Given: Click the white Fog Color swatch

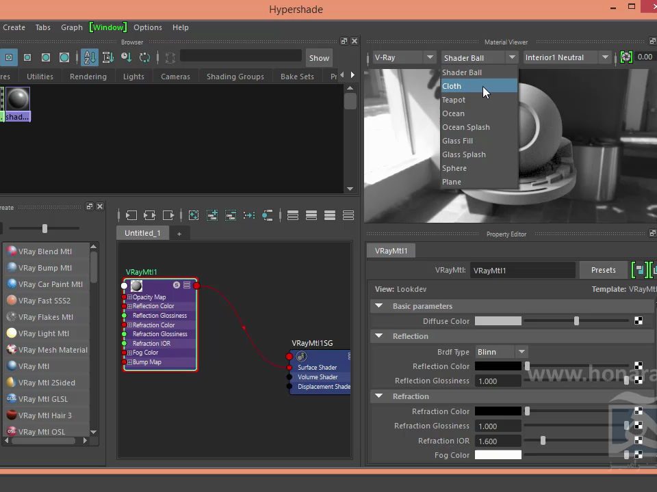Looking at the screenshot, I should [498, 455].
